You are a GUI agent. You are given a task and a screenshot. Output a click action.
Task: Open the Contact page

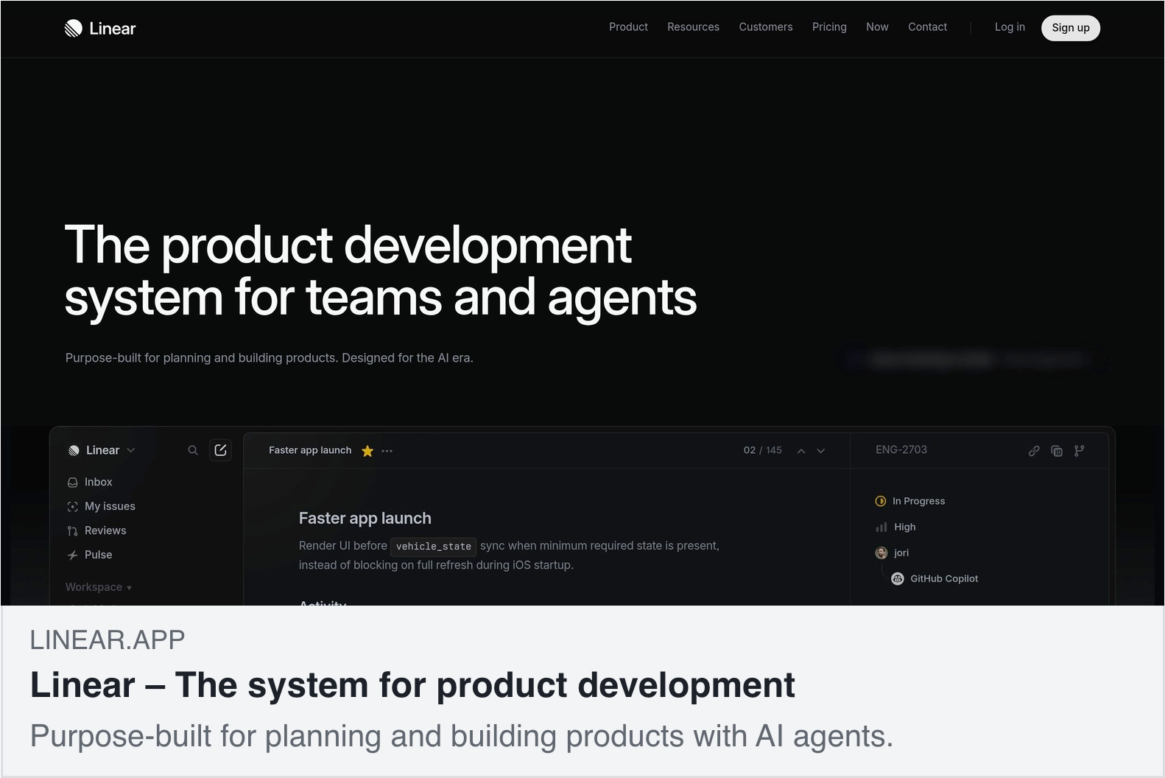pyautogui.click(x=927, y=27)
